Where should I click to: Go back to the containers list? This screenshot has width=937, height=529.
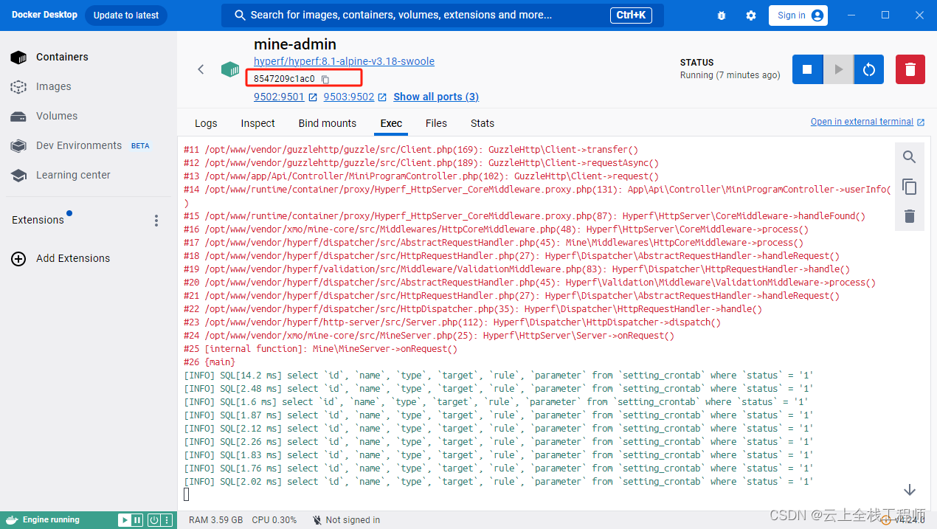(201, 69)
